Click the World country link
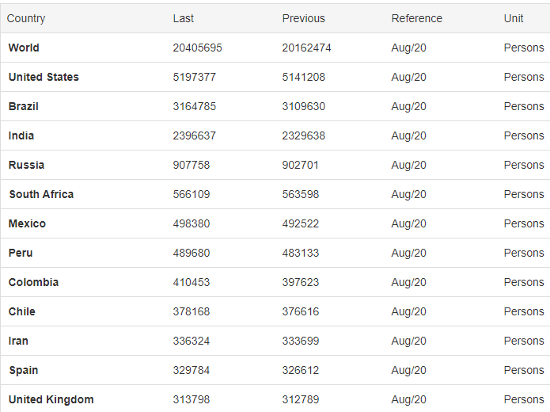550x412 pixels. (24, 48)
